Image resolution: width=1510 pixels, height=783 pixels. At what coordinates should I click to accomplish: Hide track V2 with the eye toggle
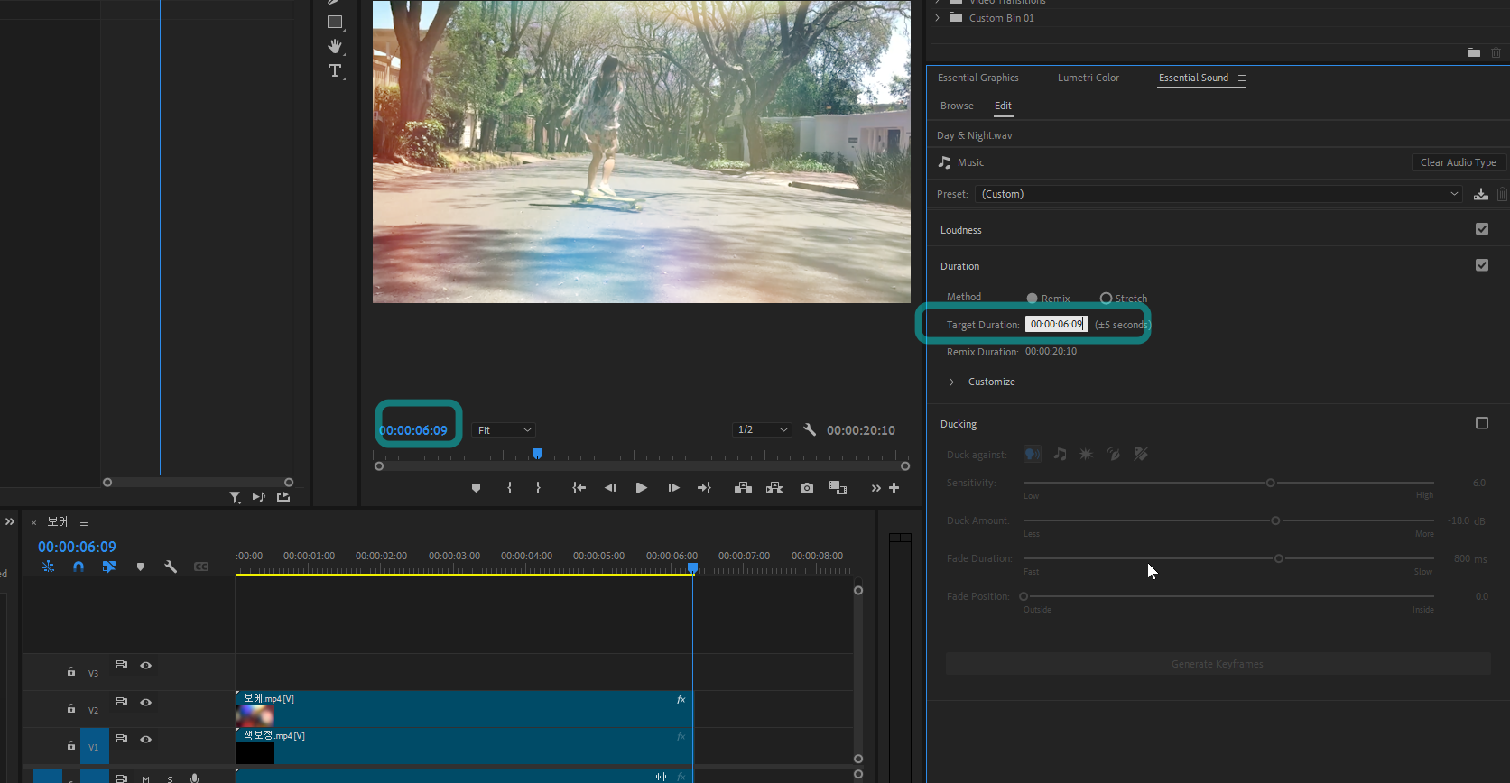coord(145,703)
